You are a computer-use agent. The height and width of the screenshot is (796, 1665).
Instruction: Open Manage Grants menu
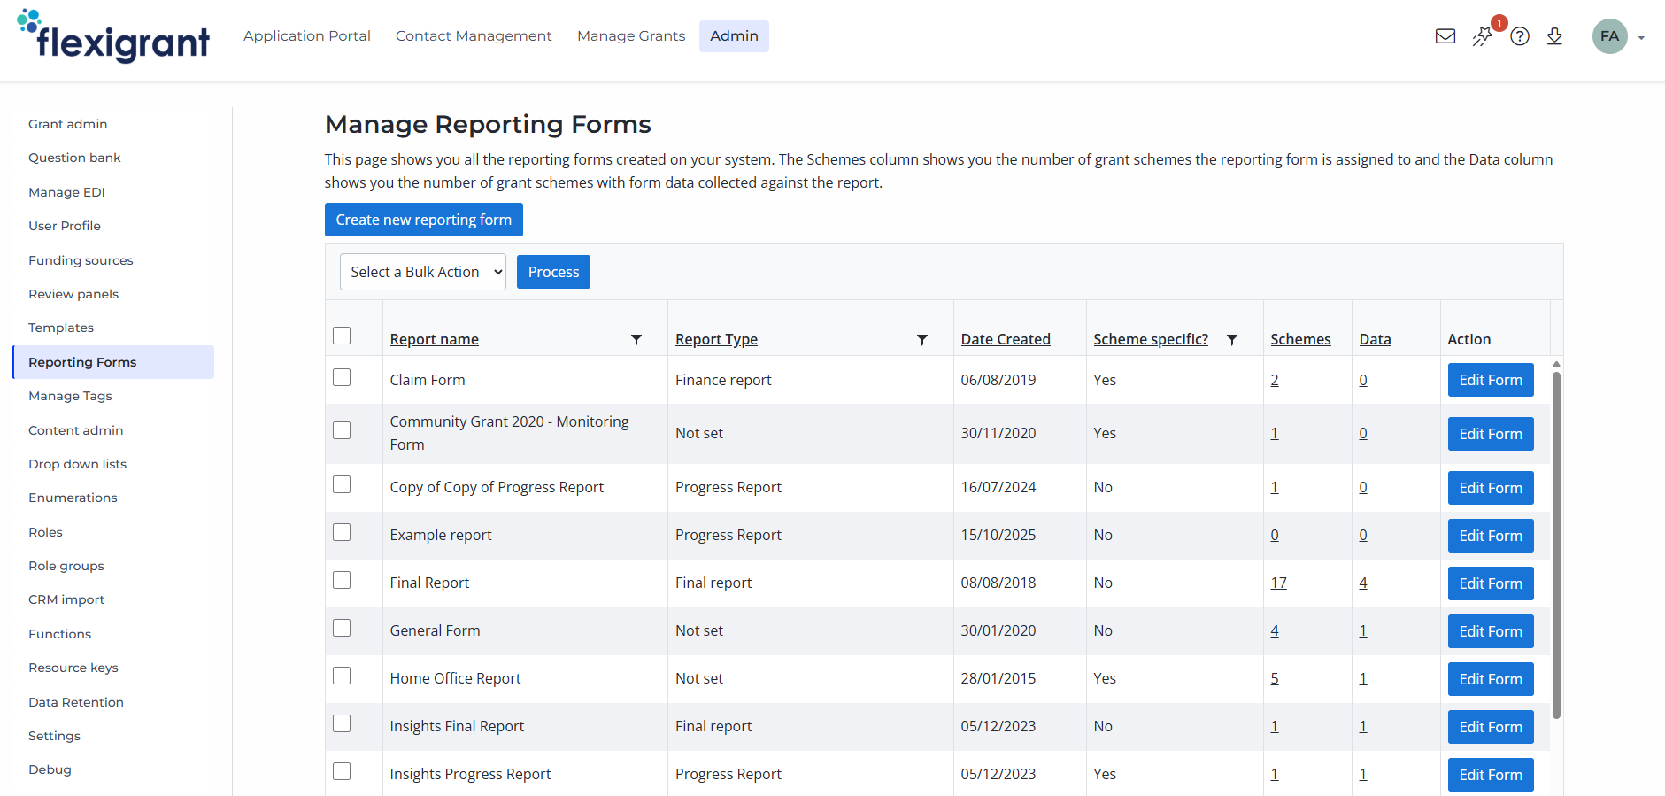click(631, 36)
